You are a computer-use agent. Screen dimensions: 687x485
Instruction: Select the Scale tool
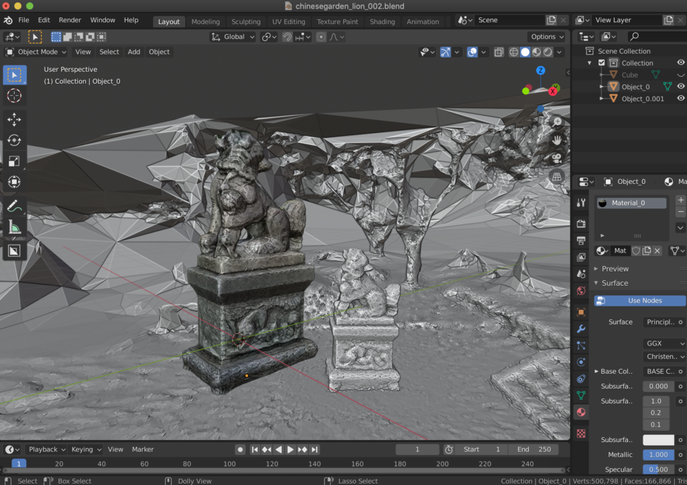pos(14,161)
